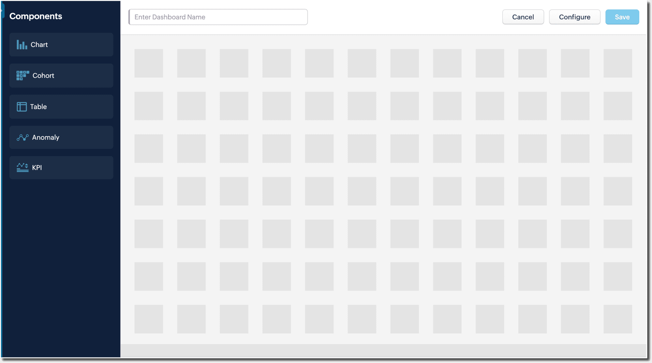Click the Table layout icon
Image resolution: width=652 pixels, height=363 pixels.
coord(22,107)
